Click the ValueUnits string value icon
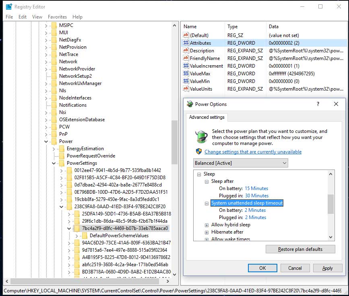 [186, 89]
